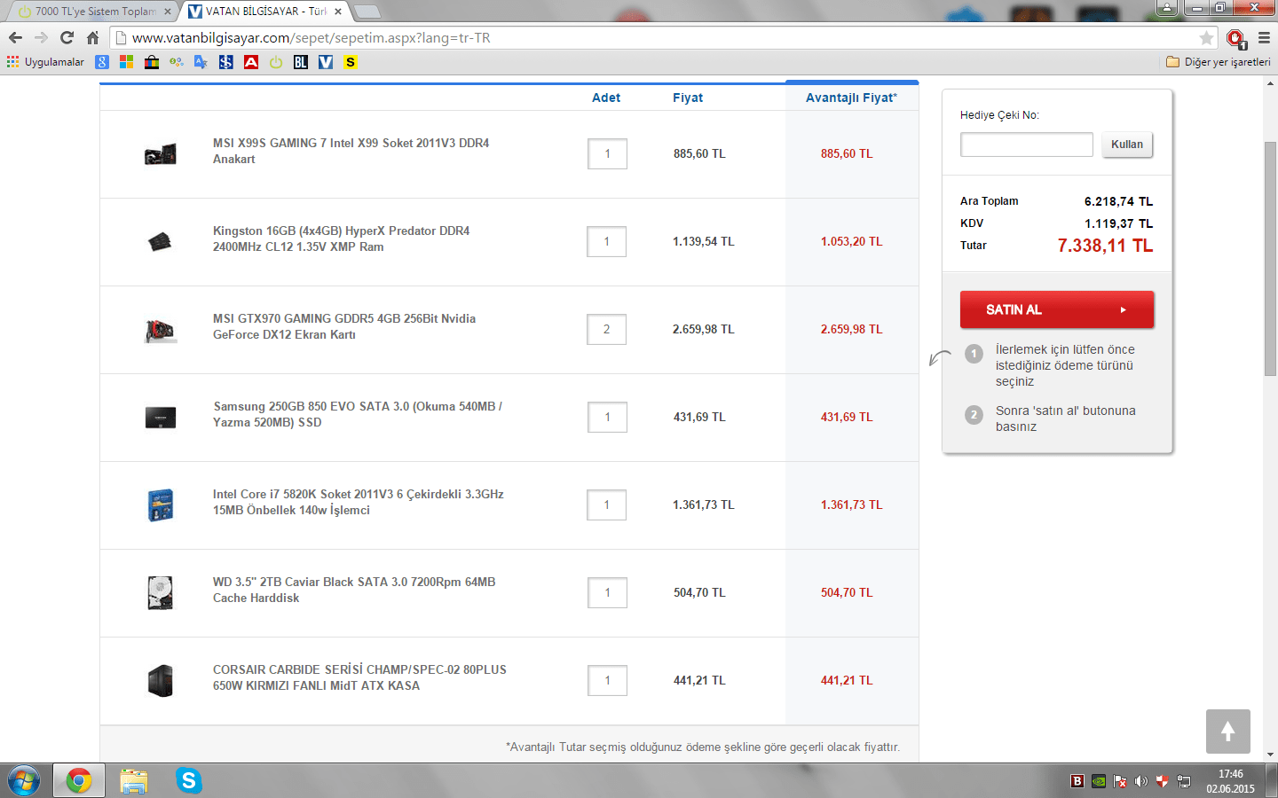
Task: Click the Intel Core i7 box thumbnail
Action: (161, 505)
